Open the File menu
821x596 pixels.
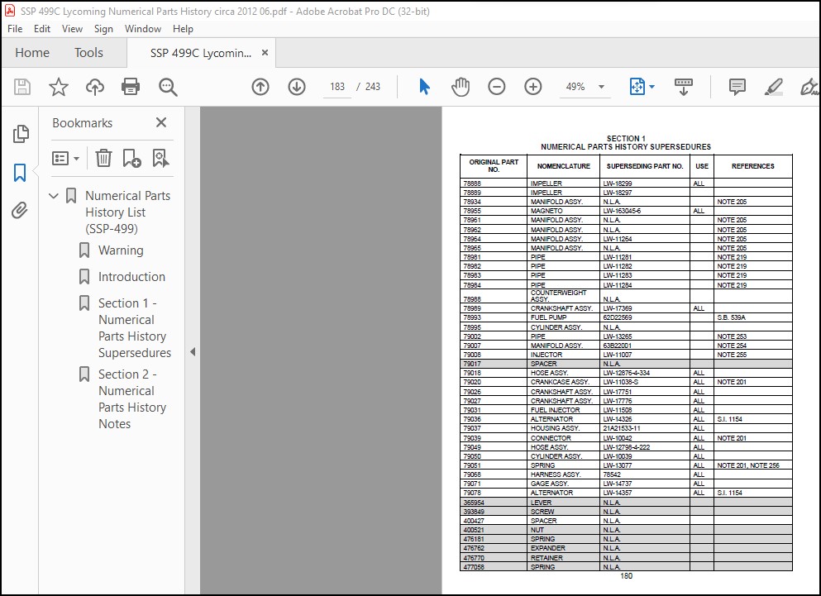coord(15,29)
